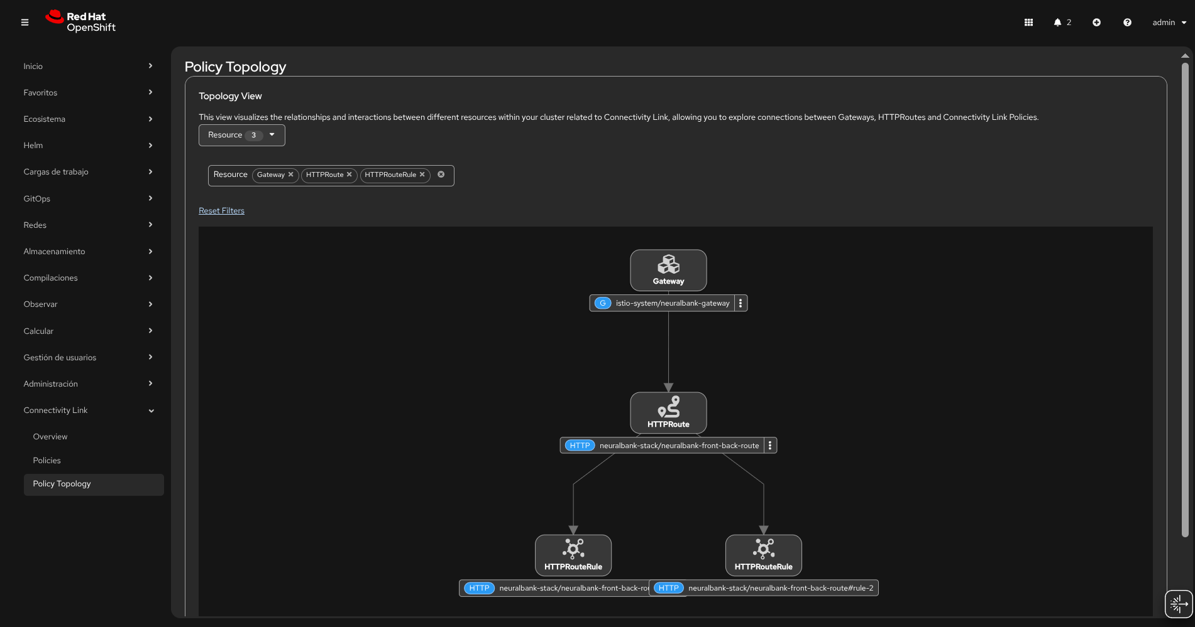The width and height of the screenshot is (1195, 627).
Task: Click the Reset Filters link
Action: pos(221,211)
